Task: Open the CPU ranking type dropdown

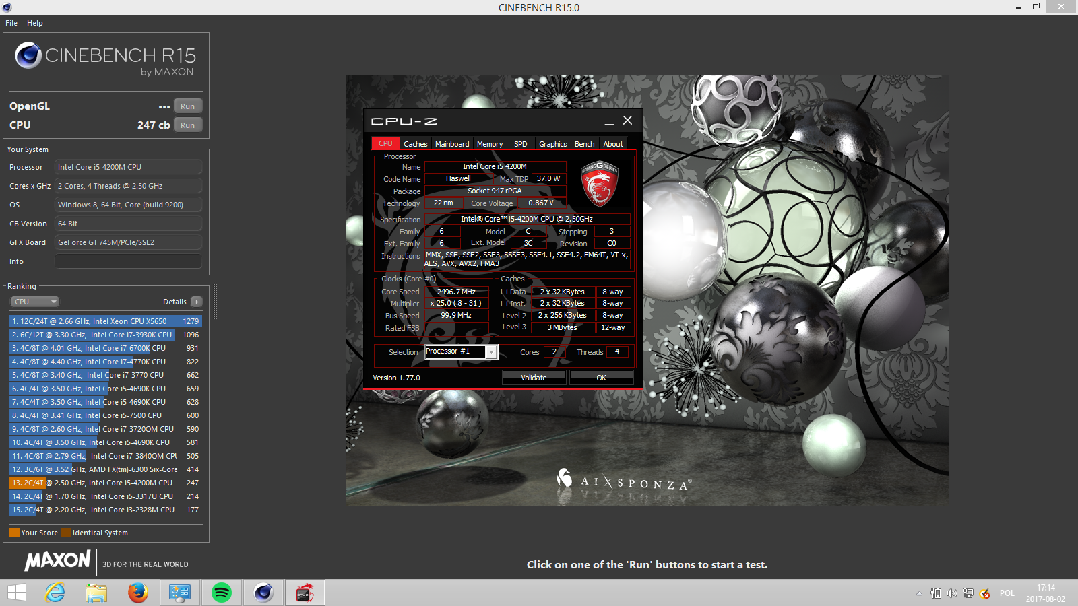Action: click(34, 302)
